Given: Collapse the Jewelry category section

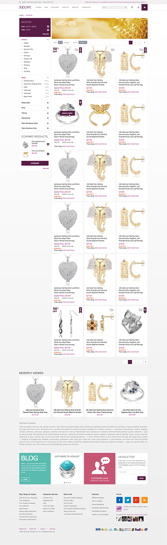Looking at the screenshot, I should tap(48, 40).
